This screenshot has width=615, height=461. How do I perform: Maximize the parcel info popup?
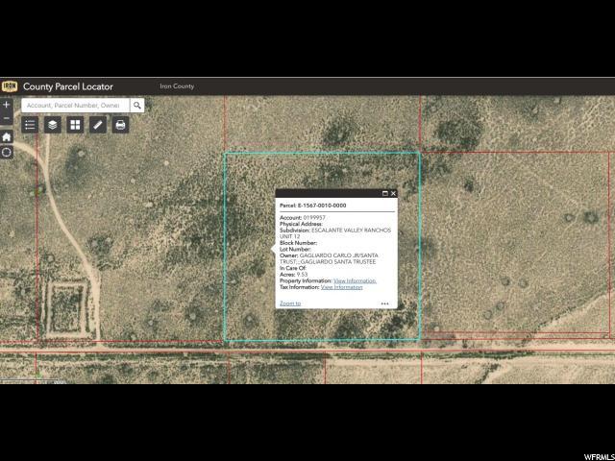[x=384, y=193]
